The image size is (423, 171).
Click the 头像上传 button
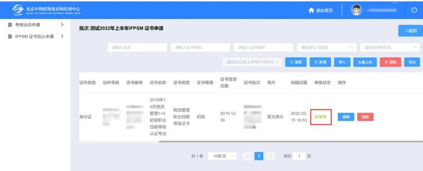365,62
